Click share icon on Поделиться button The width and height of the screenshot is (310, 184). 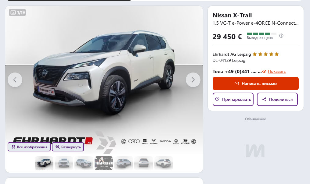264,99
